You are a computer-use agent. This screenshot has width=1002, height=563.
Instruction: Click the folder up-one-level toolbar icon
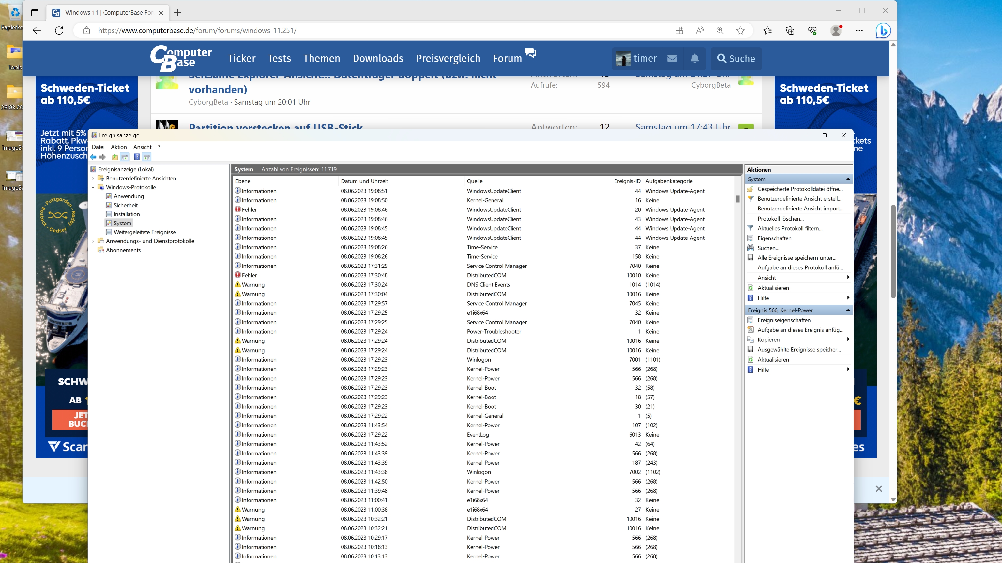click(x=115, y=157)
